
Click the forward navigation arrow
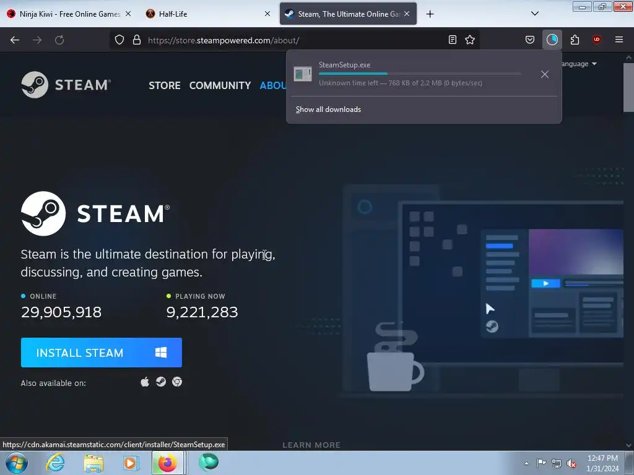[37, 40]
